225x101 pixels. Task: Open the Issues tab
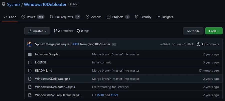(33, 17)
